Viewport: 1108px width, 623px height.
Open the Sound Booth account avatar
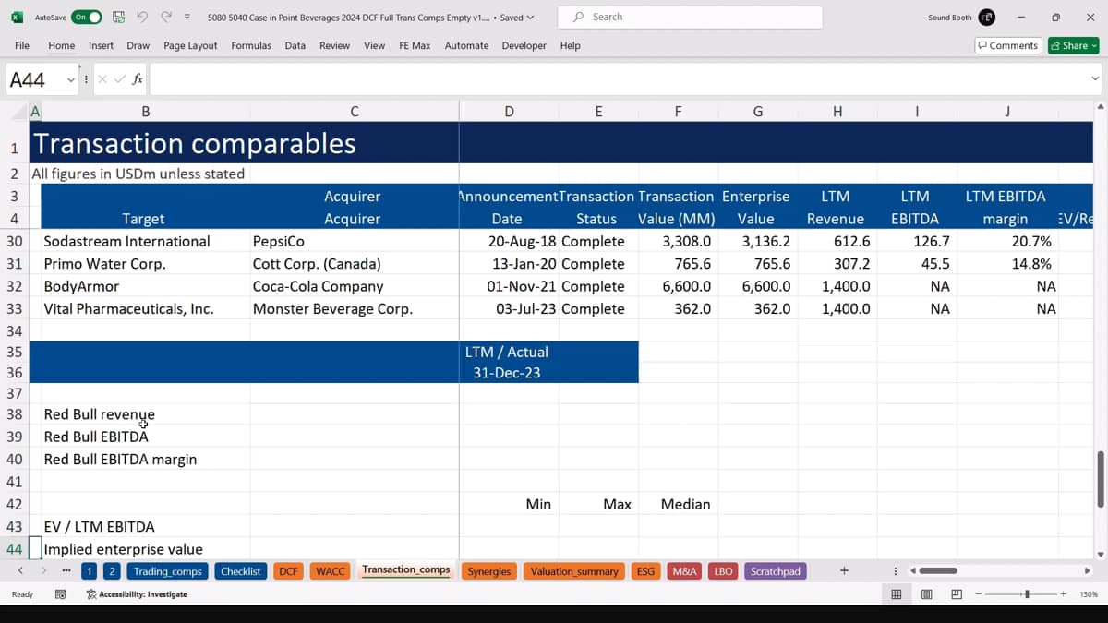coord(987,18)
